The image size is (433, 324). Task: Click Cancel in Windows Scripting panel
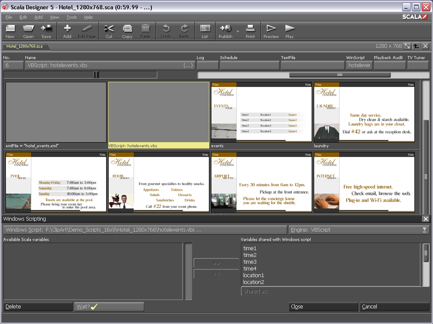[x=394, y=307]
